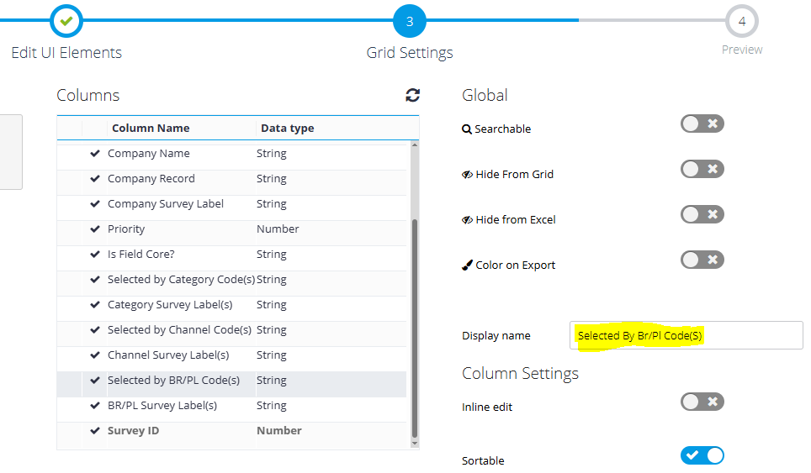
Task: Click the paintbrush icon for Color on Export
Action: [467, 265]
